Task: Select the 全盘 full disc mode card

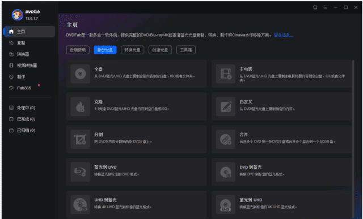Action: pos(136,74)
